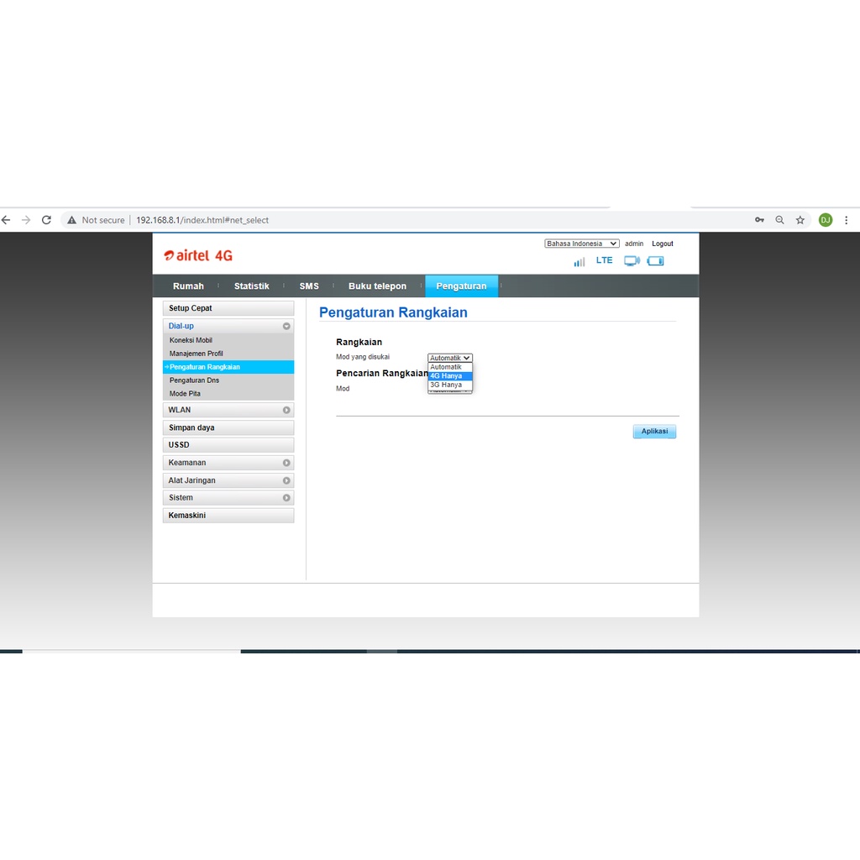Expand the Keamanan sidebar section
Image resolution: width=860 pixels, height=860 pixels.
(228, 463)
